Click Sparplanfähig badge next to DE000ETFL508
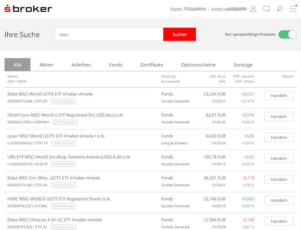 tap(63, 101)
